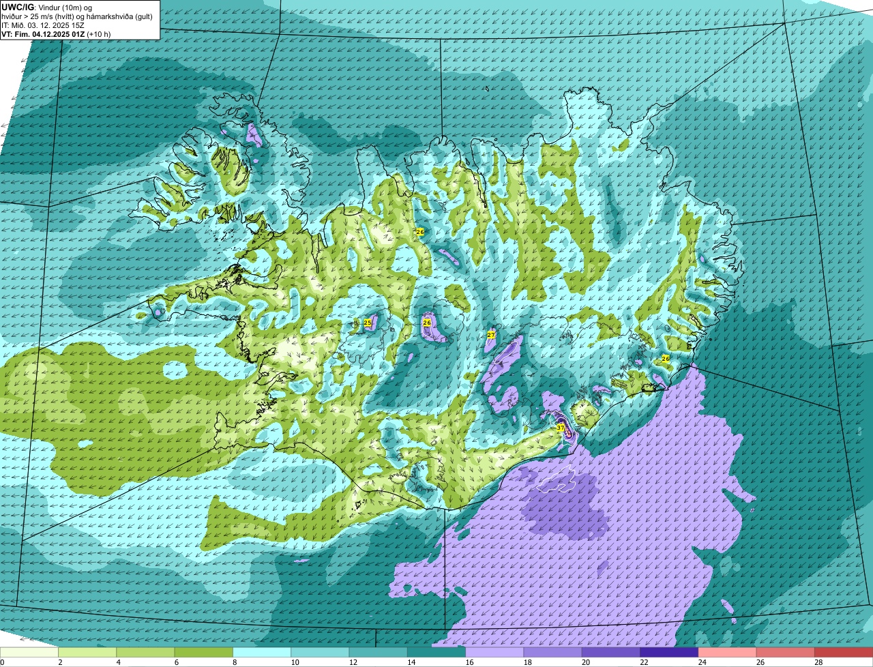Click the legend scale label '28'
Screen dimensions: 873x667
[818, 662]
